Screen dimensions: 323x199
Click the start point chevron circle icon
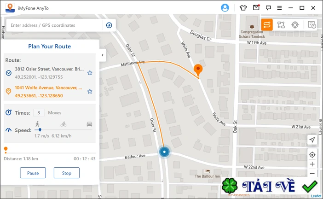coord(8,73)
